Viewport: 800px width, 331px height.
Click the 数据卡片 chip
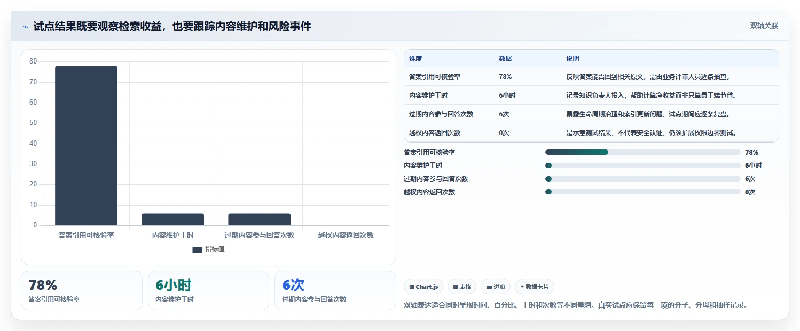(x=535, y=287)
